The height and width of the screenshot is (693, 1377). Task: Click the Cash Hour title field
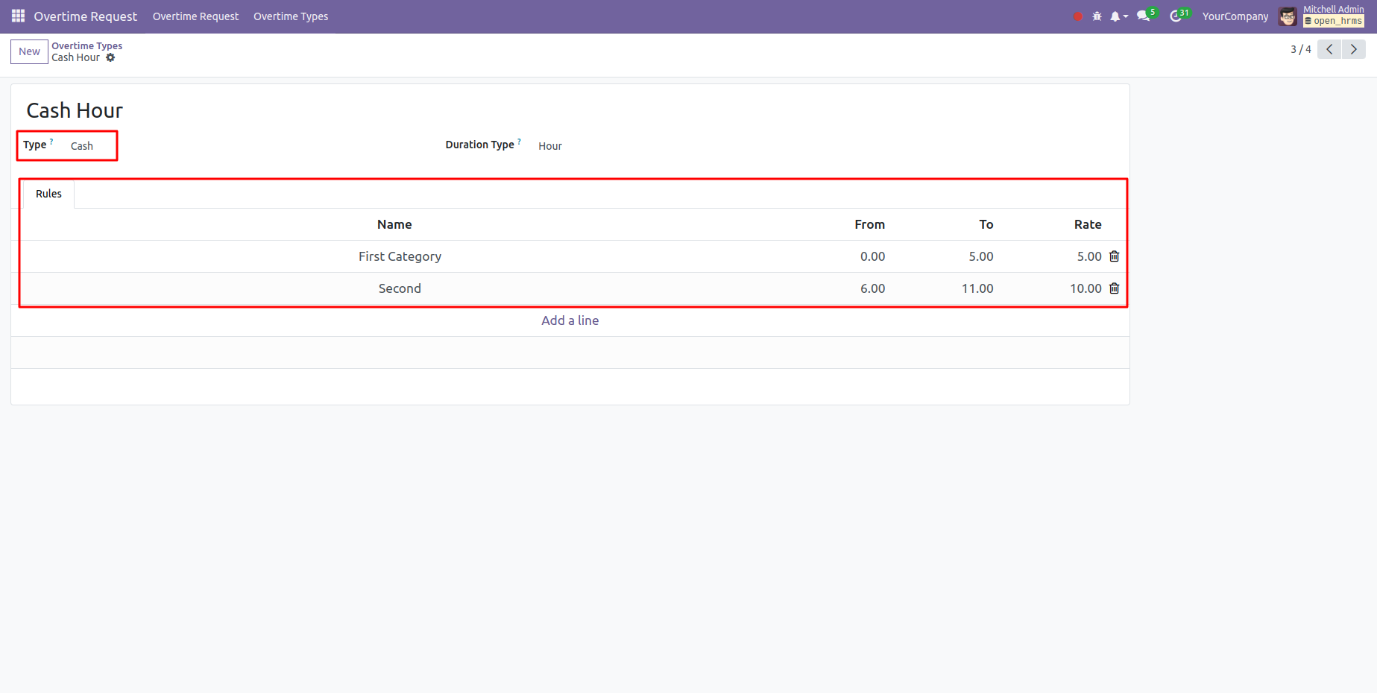pyautogui.click(x=75, y=110)
